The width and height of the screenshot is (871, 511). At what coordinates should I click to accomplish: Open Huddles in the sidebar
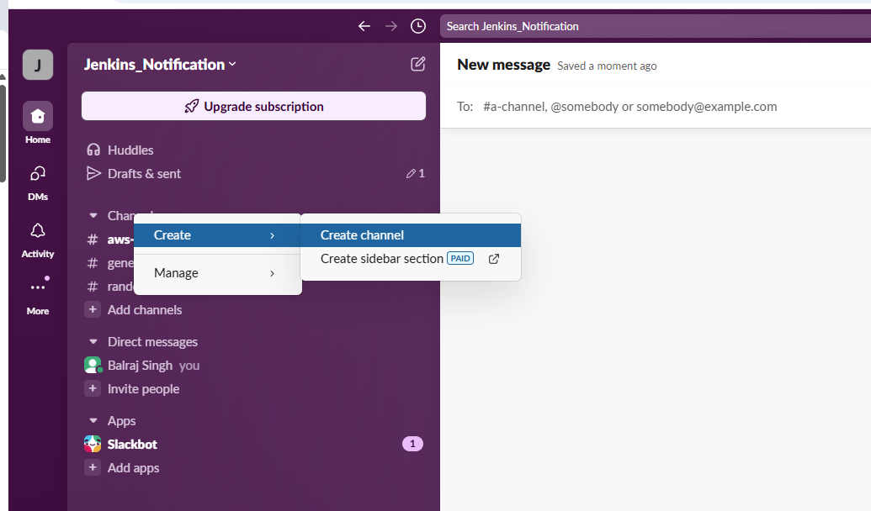pyautogui.click(x=130, y=150)
